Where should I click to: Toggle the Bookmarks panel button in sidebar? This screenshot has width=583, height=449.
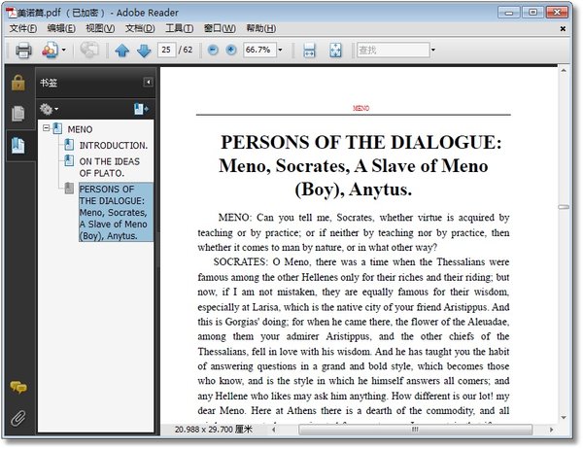coord(17,146)
